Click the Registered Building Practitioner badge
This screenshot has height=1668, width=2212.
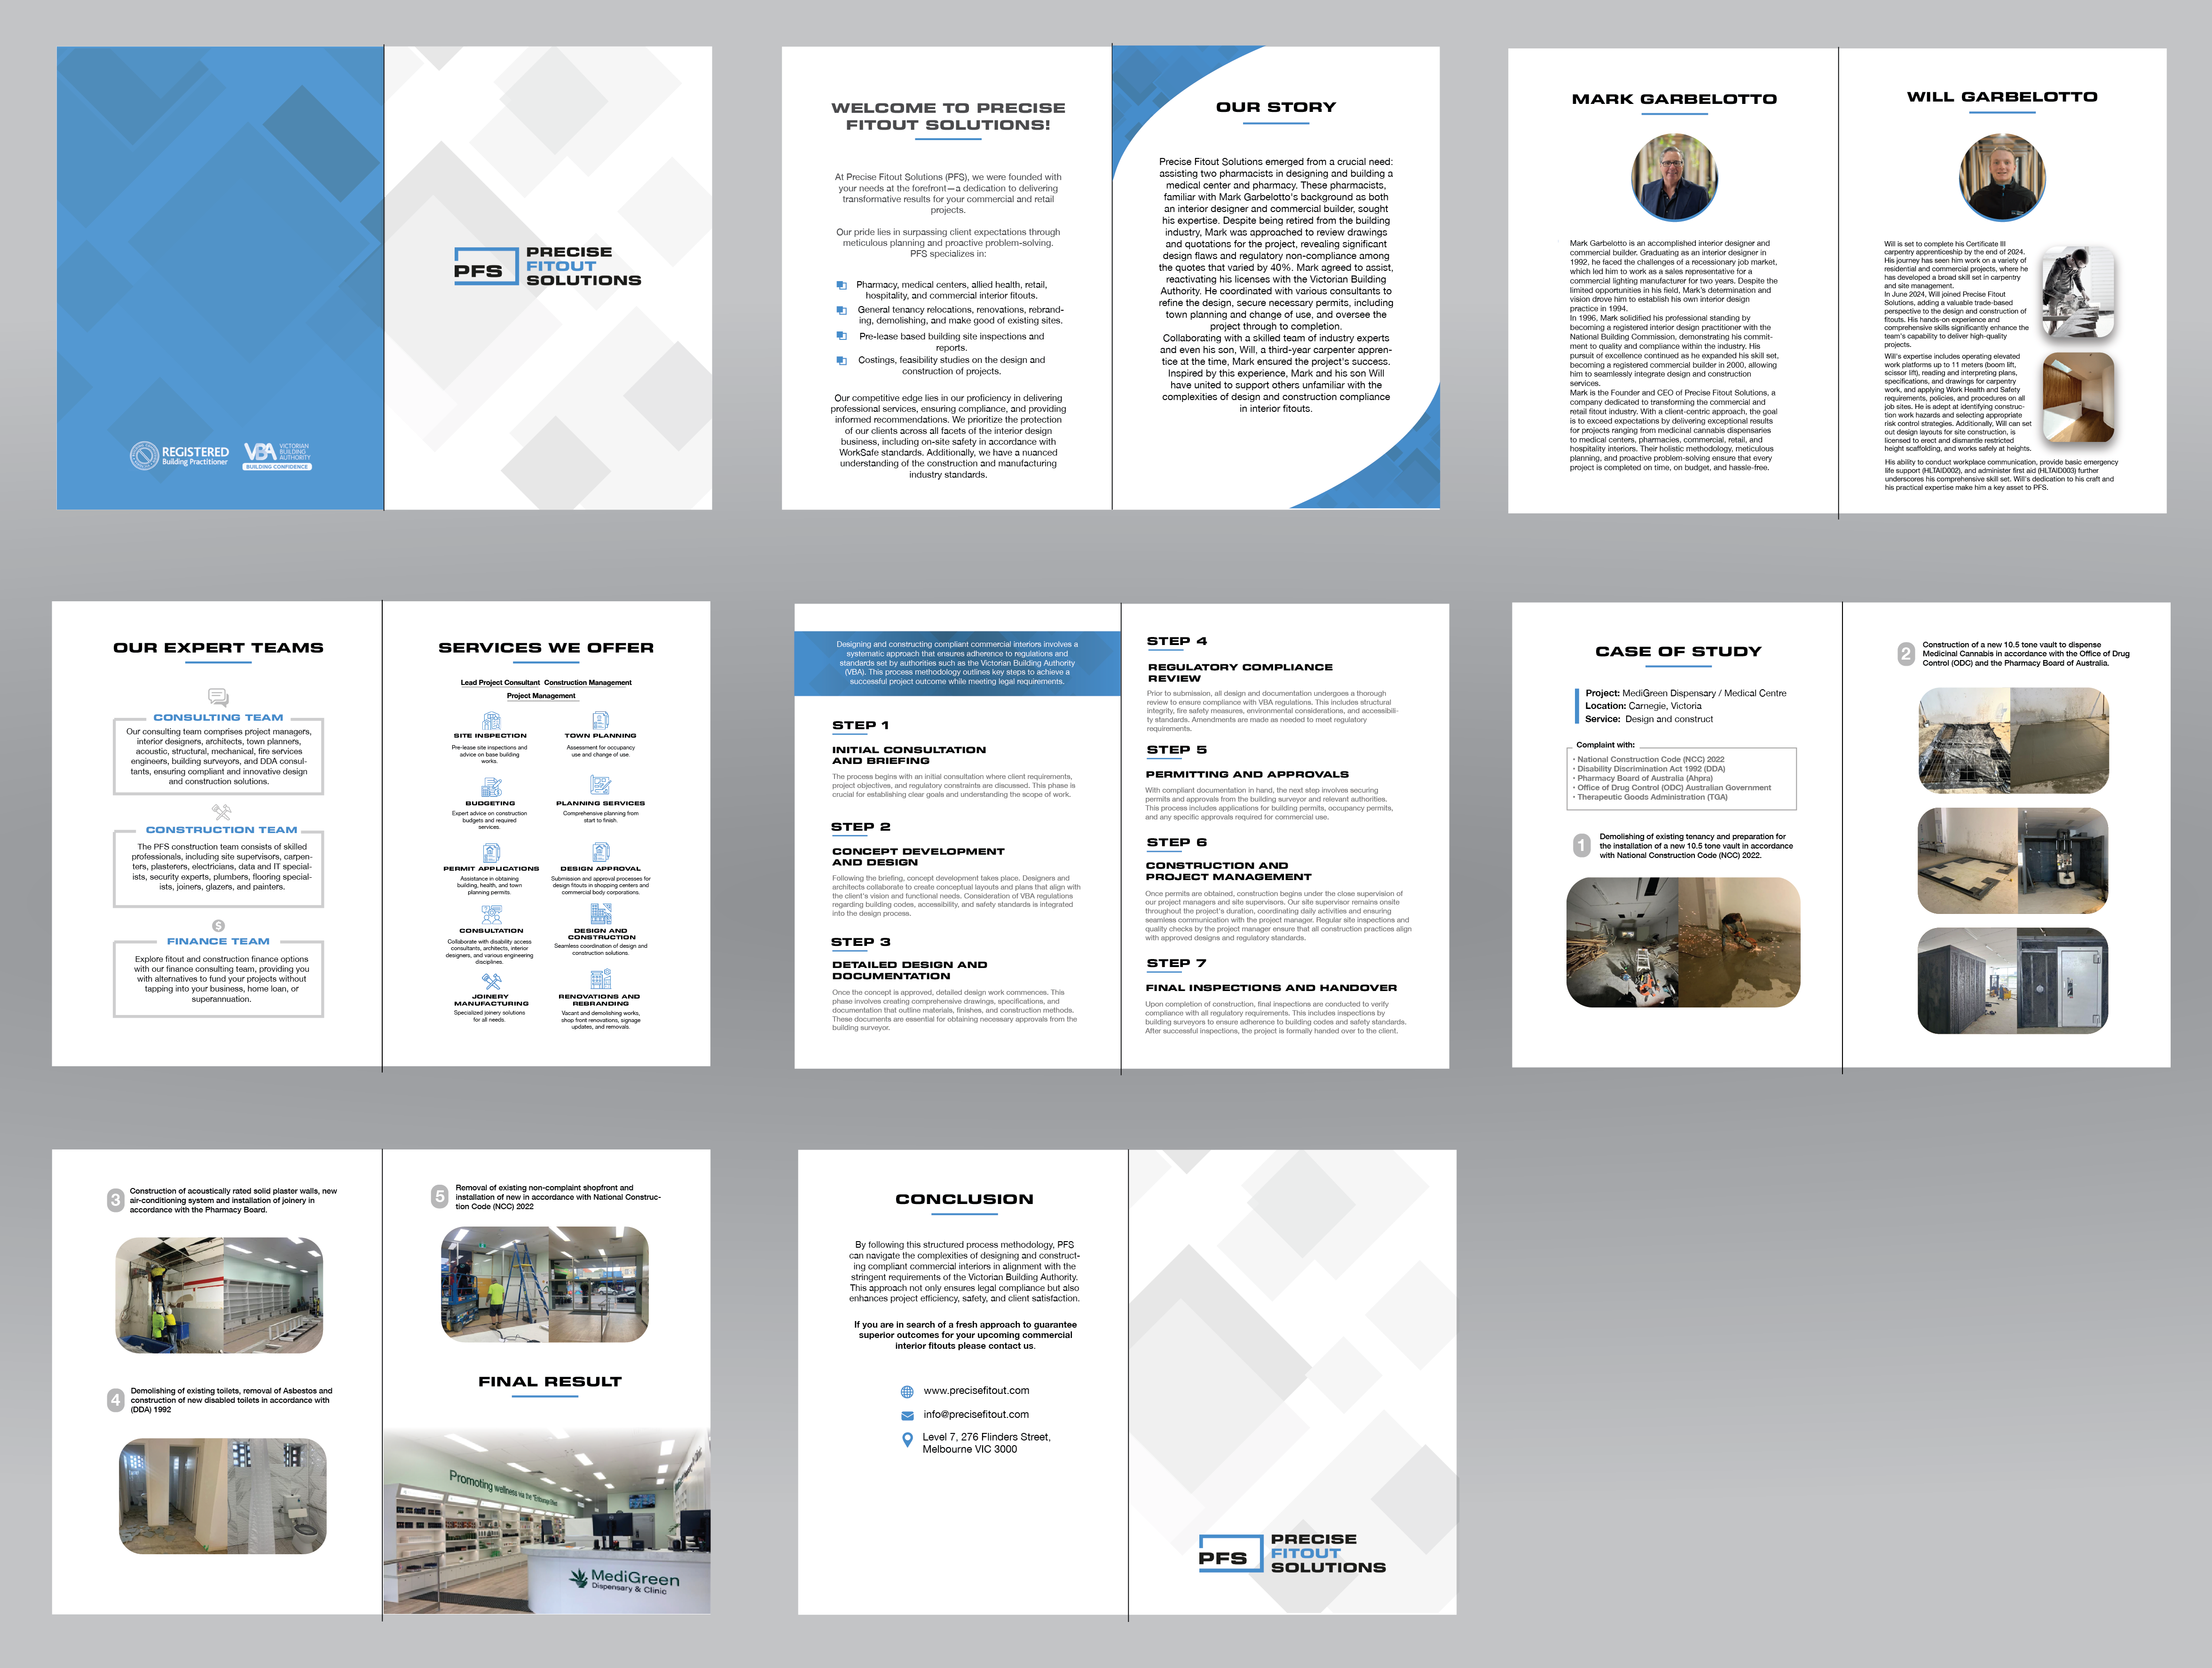180,456
